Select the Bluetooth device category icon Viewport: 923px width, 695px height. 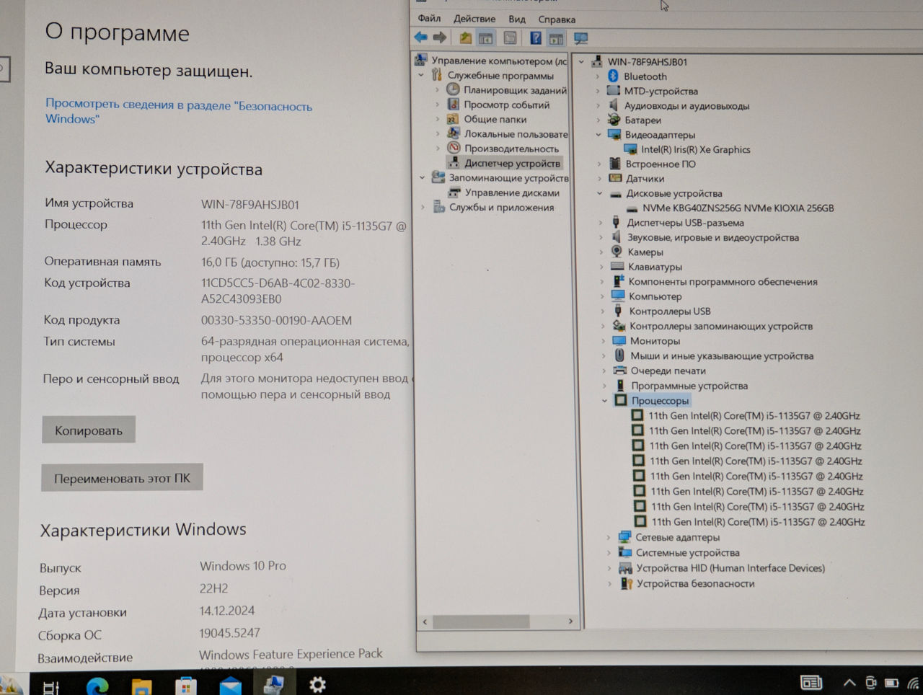click(x=613, y=76)
